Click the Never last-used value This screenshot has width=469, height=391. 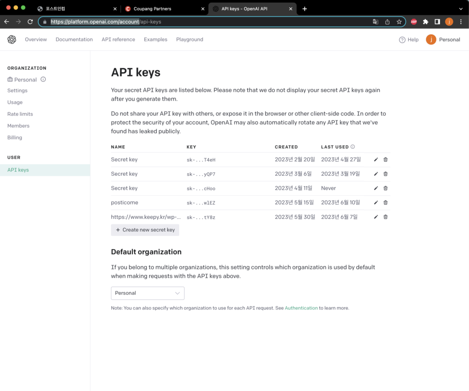328,188
